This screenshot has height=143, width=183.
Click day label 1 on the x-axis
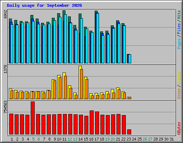coord(12,139)
